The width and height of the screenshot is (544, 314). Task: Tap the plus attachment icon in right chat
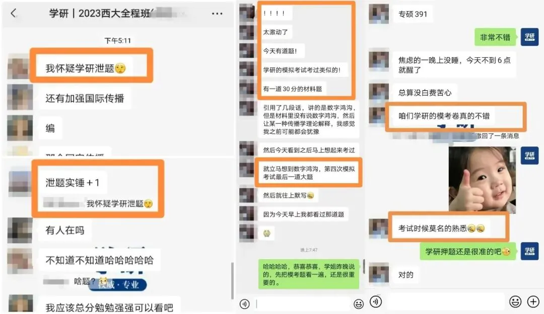[x=533, y=301]
